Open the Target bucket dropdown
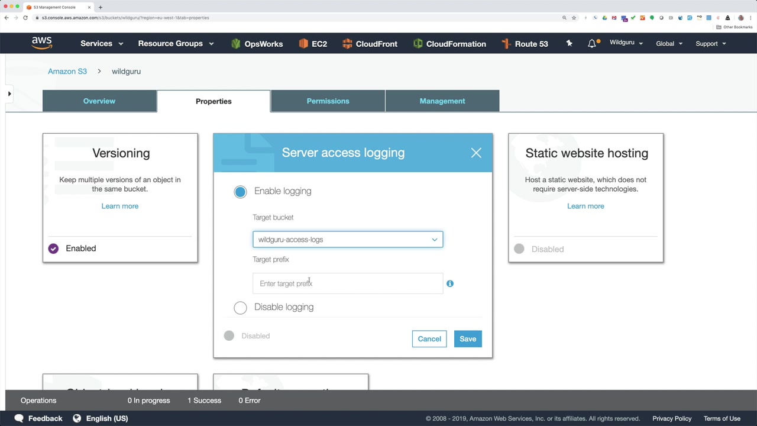The width and height of the screenshot is (757, 426). coord(348,240)
